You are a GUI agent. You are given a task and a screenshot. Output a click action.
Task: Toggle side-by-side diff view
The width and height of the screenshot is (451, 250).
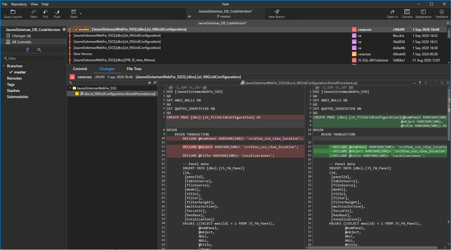point(448,83)
